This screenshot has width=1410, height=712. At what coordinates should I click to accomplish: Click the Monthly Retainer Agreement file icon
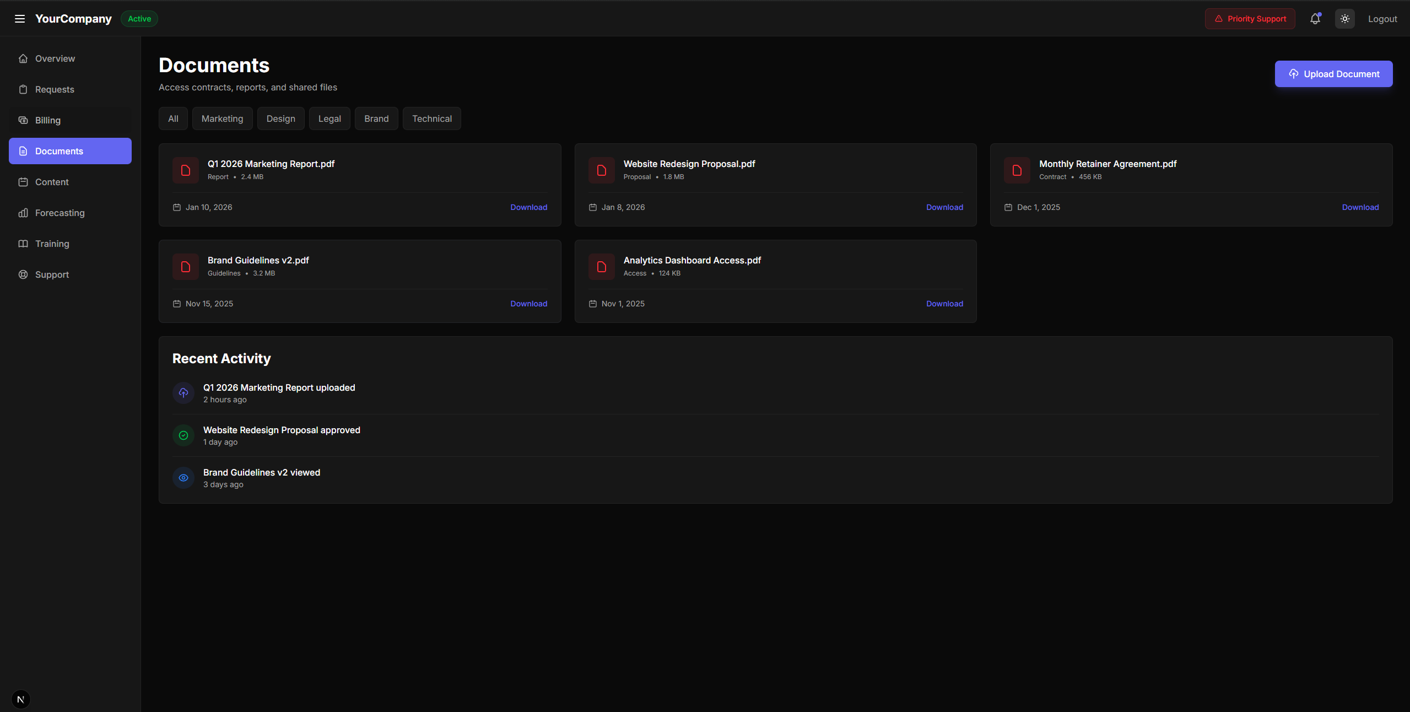coord(1017,170)
